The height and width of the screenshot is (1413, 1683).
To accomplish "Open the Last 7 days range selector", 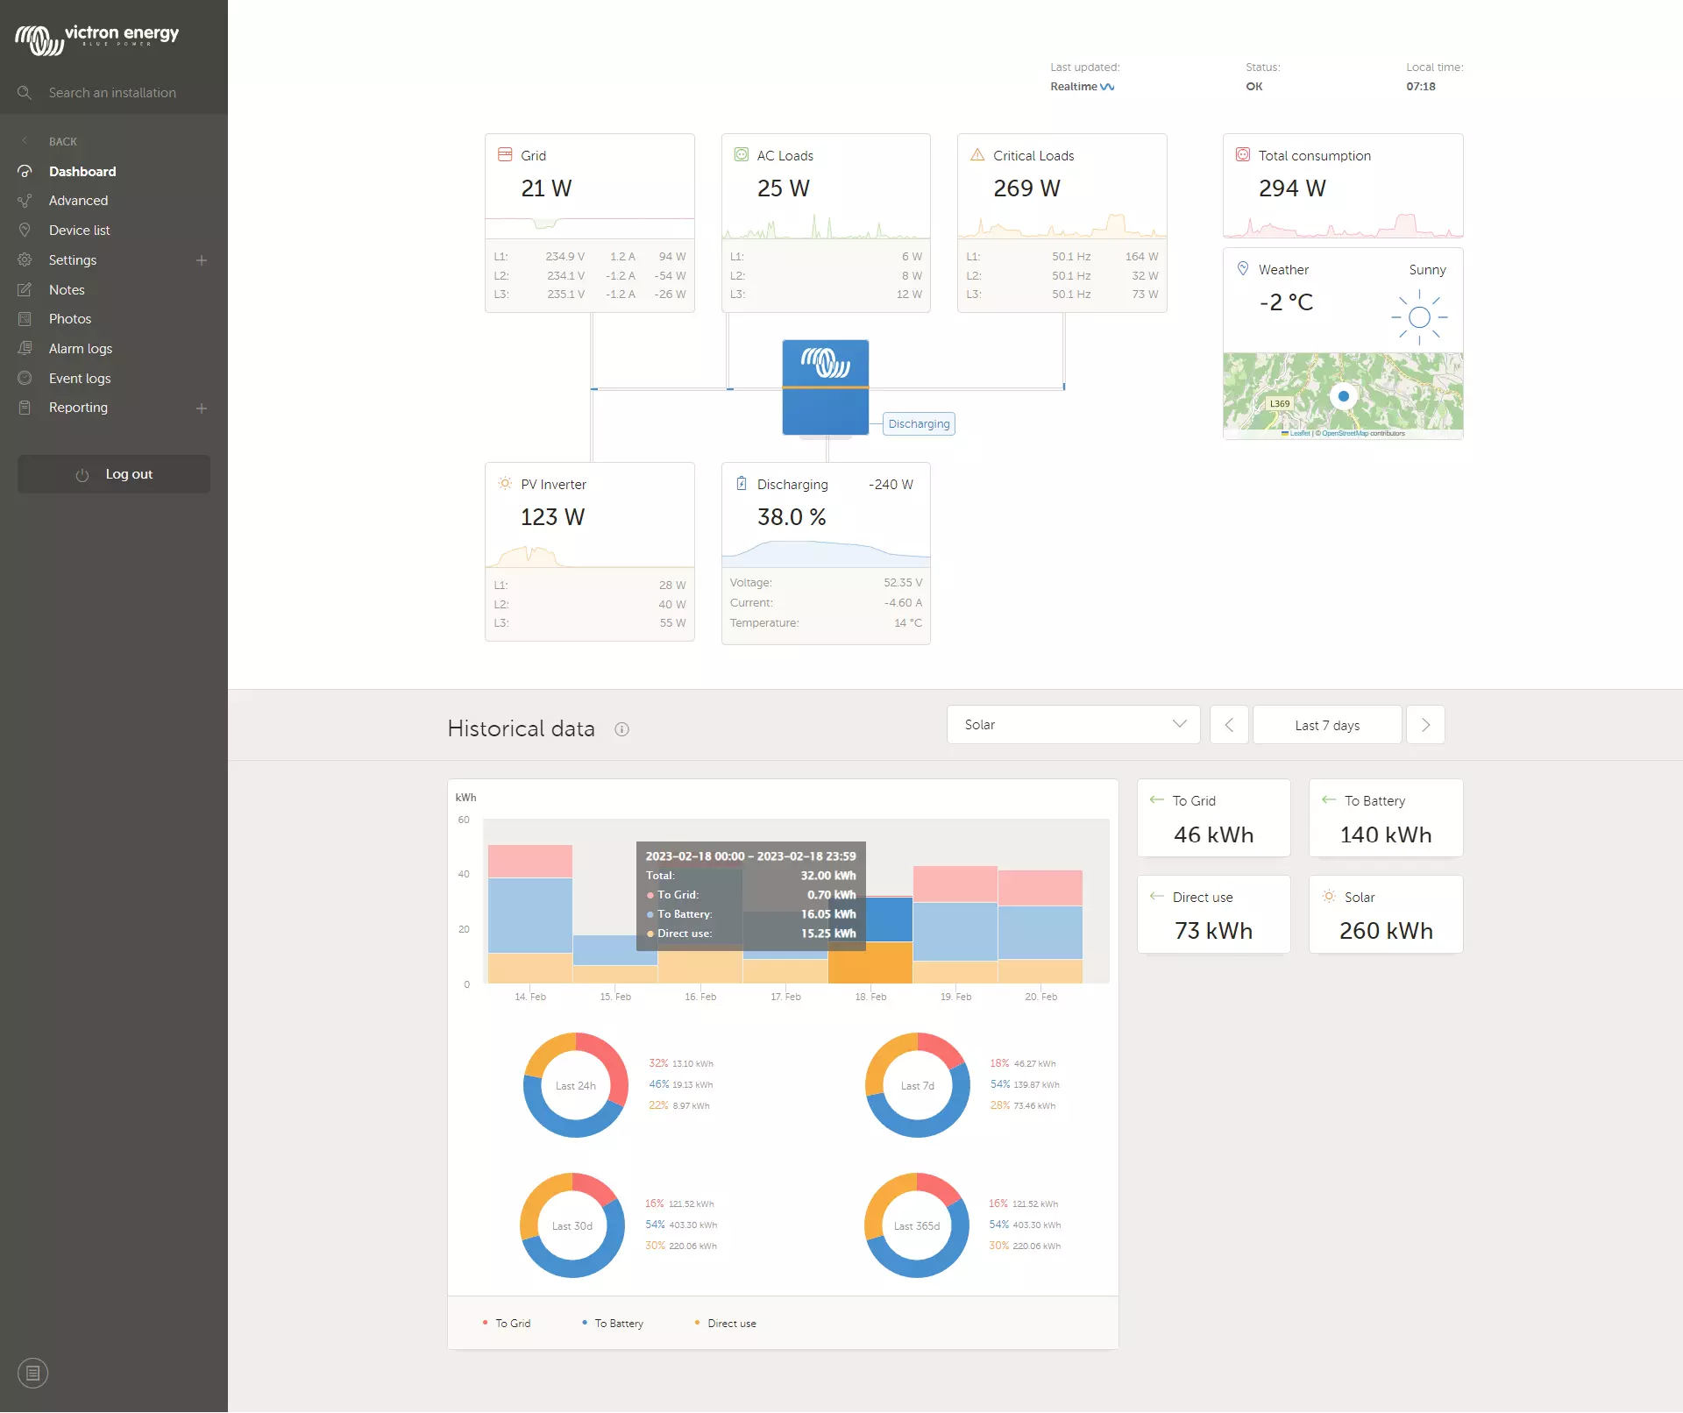I will coord(1326,725).
